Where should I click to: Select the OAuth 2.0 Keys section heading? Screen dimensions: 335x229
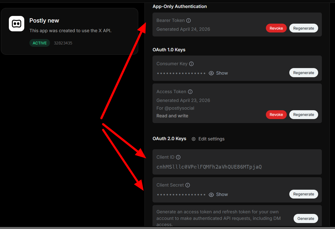[x=169, y=139]
